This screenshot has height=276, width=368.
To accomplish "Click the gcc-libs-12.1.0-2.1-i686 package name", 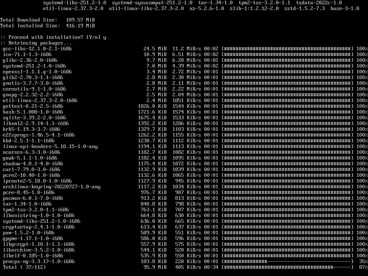I will [x=37, y=49].
